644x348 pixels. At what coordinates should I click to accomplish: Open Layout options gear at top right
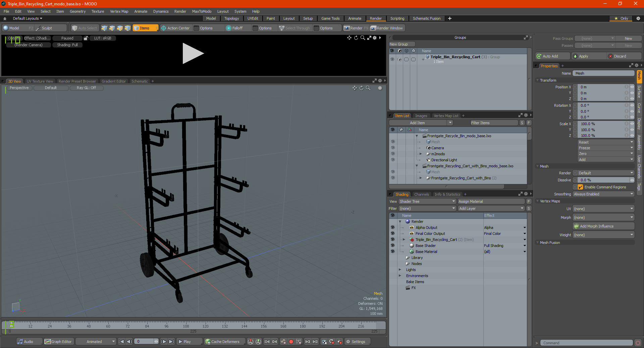(x=638, y=18)
